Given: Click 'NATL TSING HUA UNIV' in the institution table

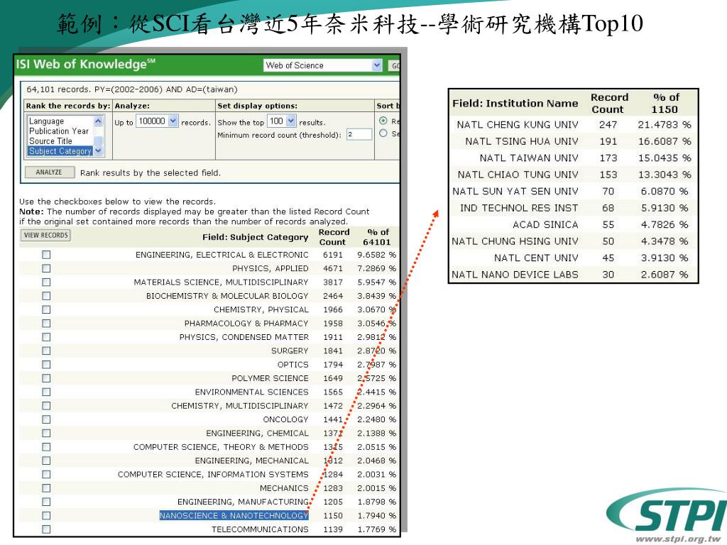Looking at the screenshot, I should tap(522, 141).
